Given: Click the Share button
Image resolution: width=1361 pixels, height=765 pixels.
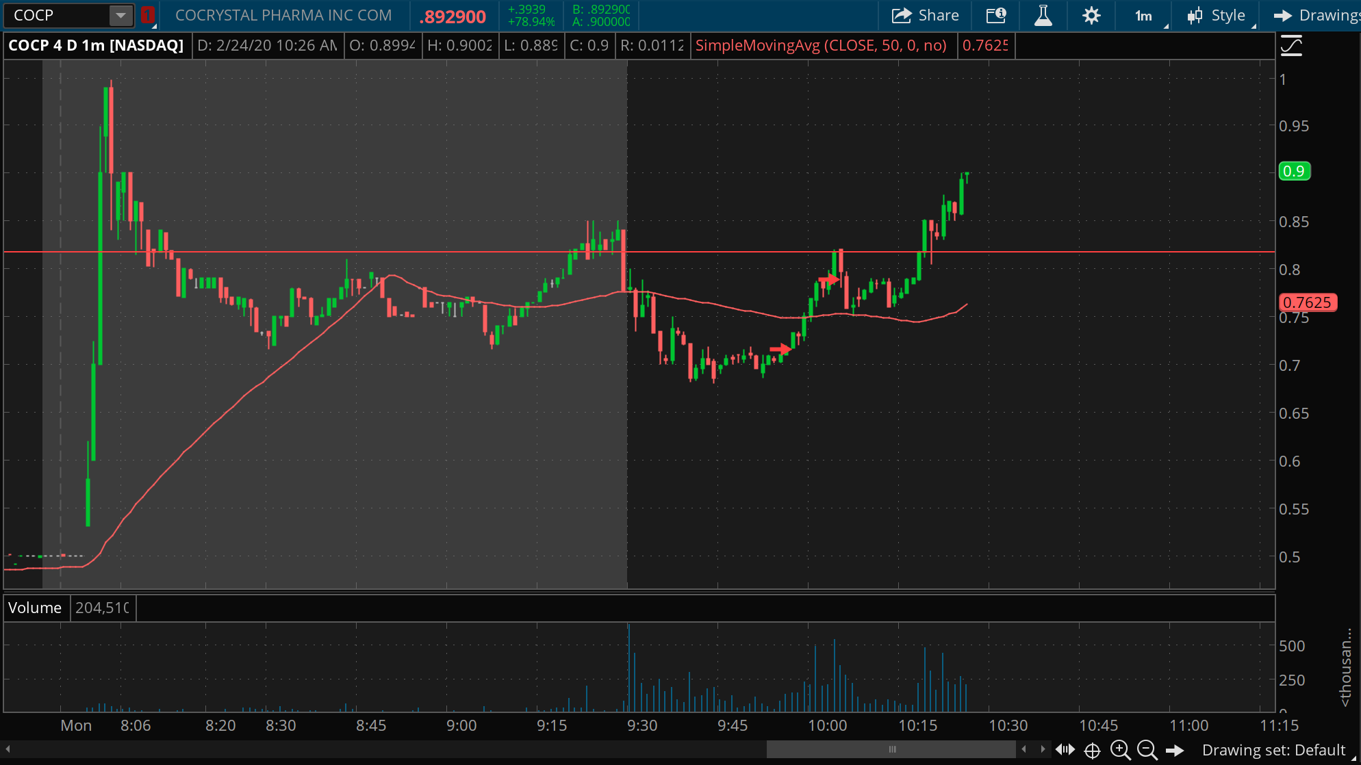Looking at the screenshot, I should 926,15.
